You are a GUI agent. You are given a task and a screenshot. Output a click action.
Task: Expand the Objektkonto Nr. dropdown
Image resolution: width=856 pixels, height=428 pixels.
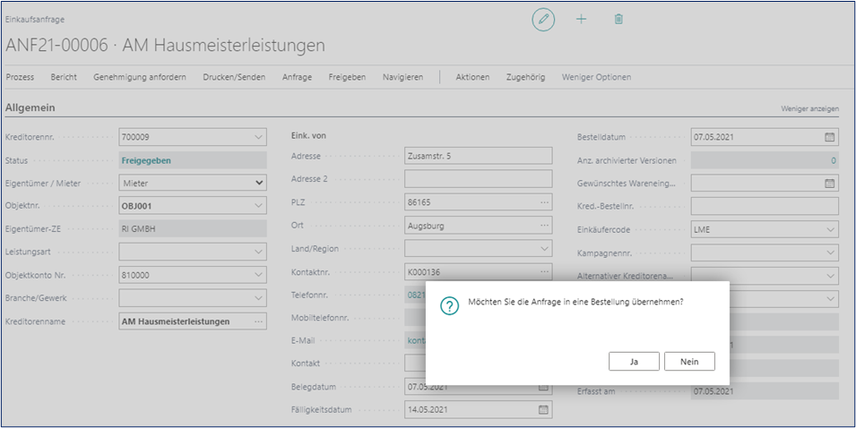pyautogui.click(x=258, y=276)
